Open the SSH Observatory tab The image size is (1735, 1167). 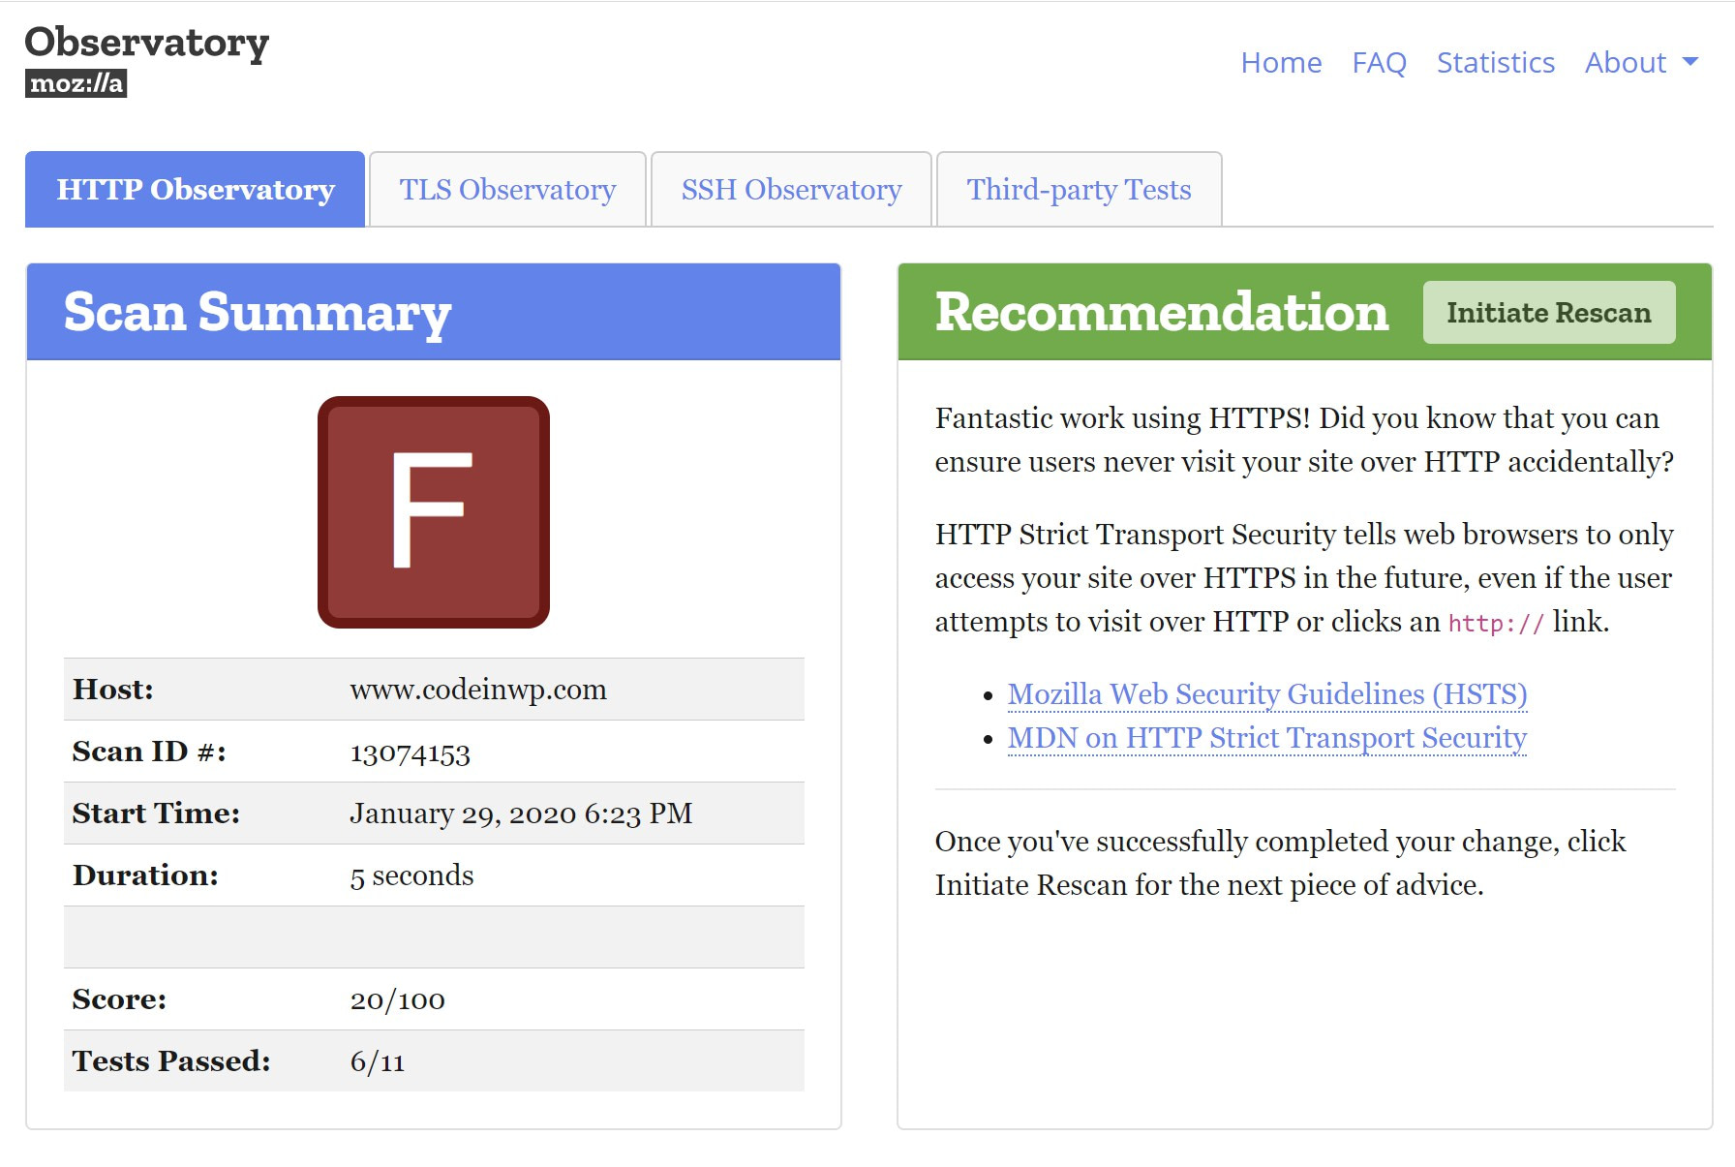[791, 189]
